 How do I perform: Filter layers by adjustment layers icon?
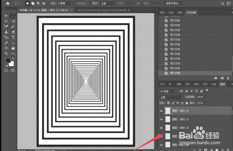(x=186, y=91)
